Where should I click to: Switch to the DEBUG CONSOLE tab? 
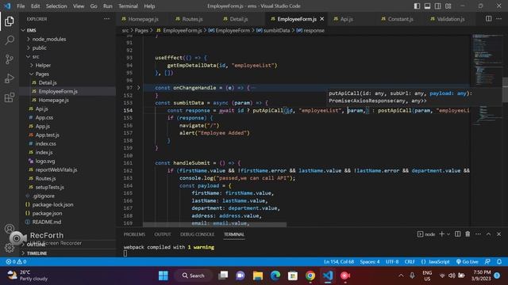pos(197,234)
